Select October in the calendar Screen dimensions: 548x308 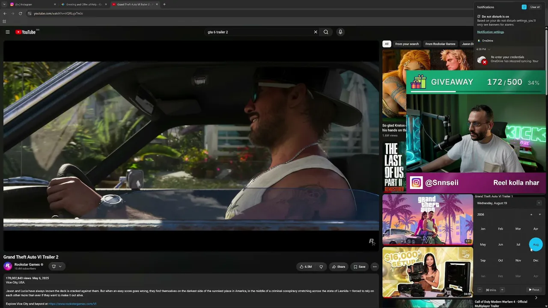click(500, 261)
